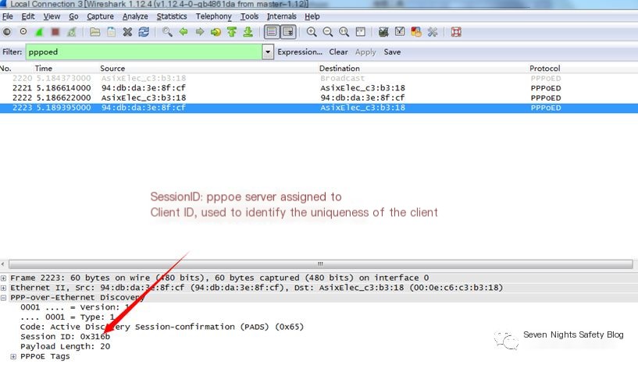
Task: Edit display filter icon
Action: point(400,32)
